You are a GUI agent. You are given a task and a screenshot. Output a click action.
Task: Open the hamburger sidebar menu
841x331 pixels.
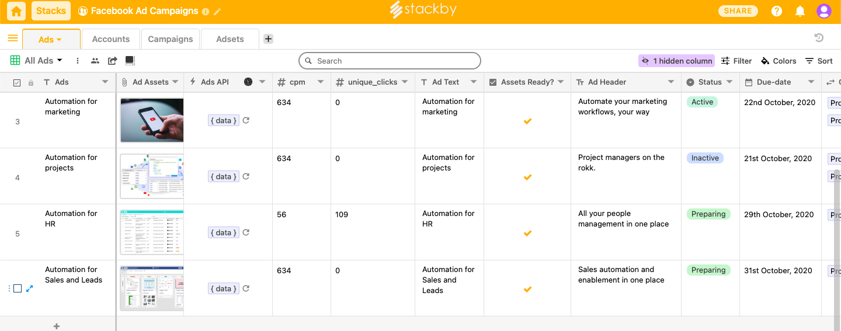tap(12, 39)
